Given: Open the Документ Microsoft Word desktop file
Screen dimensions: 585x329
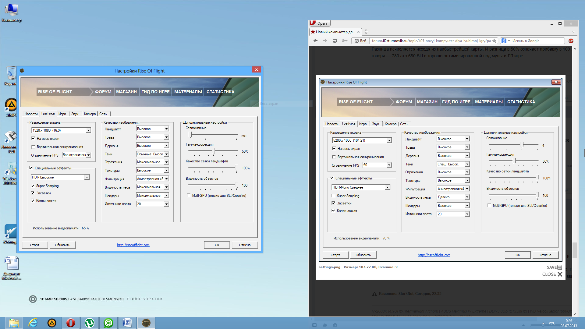Looking at the screenshot, I should (12, 268).
